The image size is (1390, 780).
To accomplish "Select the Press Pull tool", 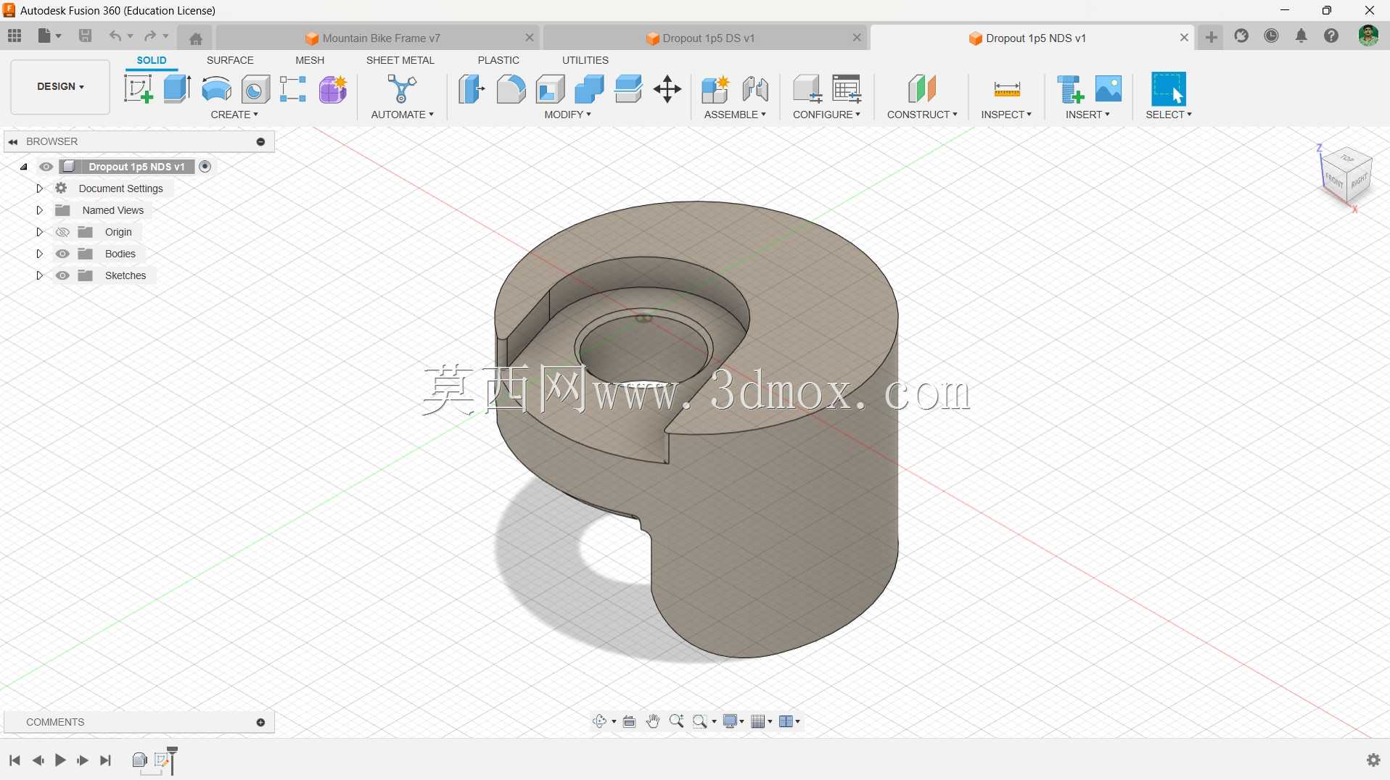I will pyautogui.click(x=472, y=89).
